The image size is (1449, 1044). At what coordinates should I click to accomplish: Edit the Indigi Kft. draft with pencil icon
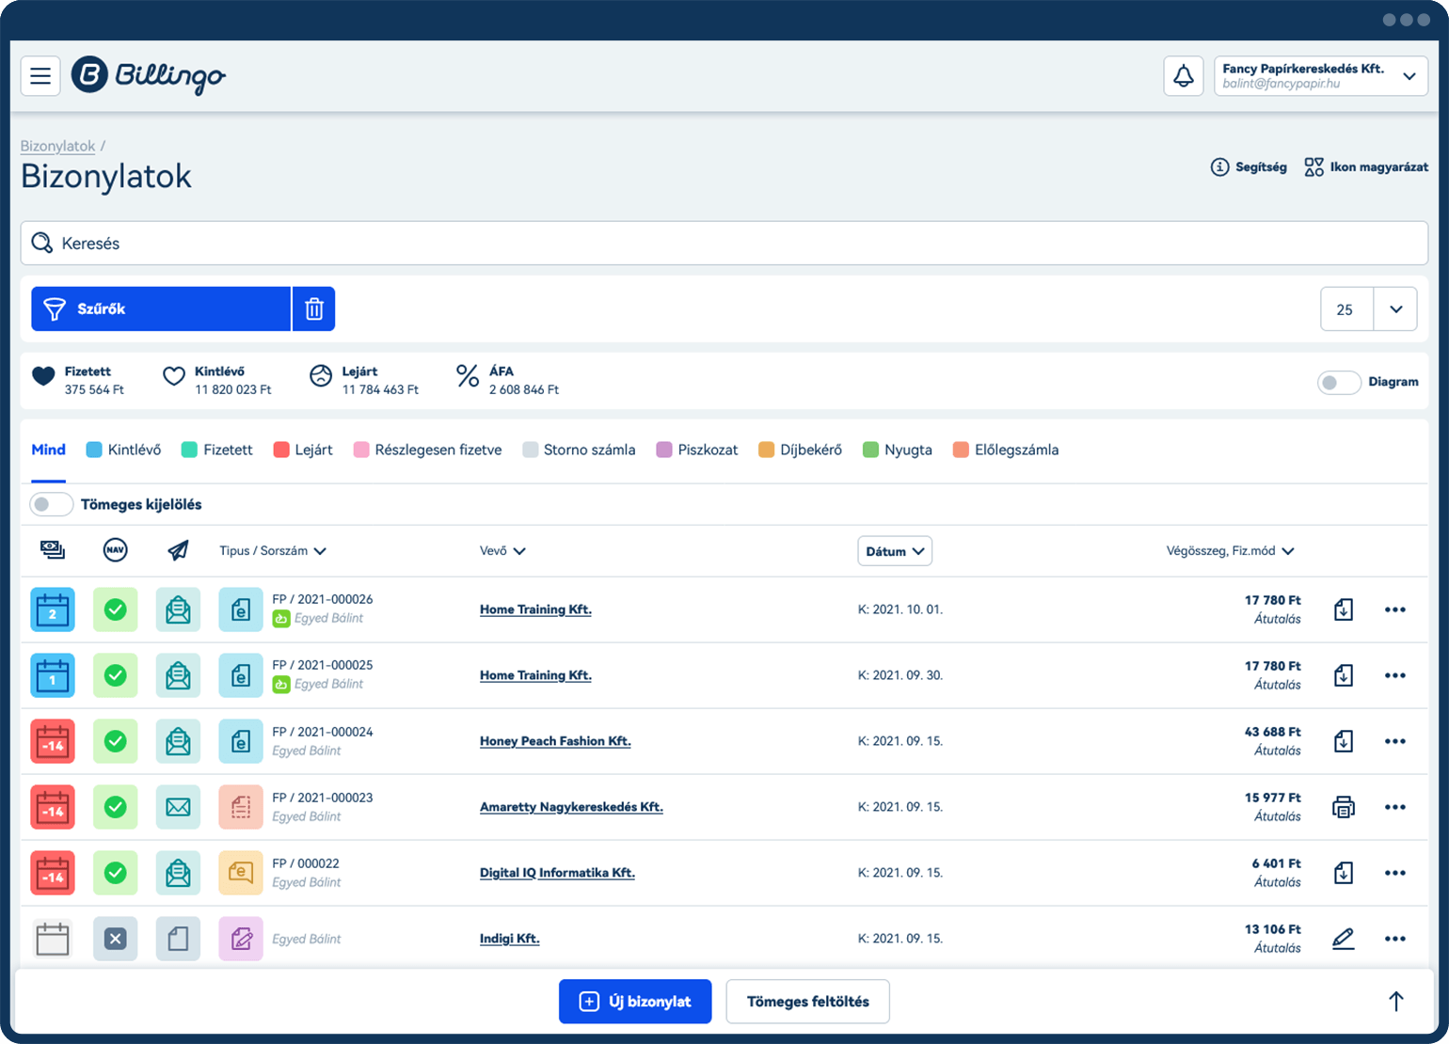(x=1344, y=939)
